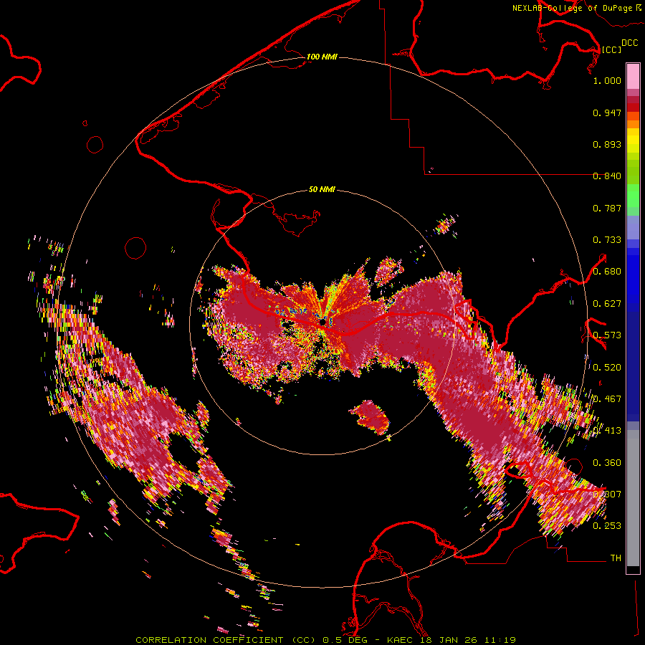Click the 50 NMI range ring label
This screenshot has height=645, width=645.
(x=322, y=189)
